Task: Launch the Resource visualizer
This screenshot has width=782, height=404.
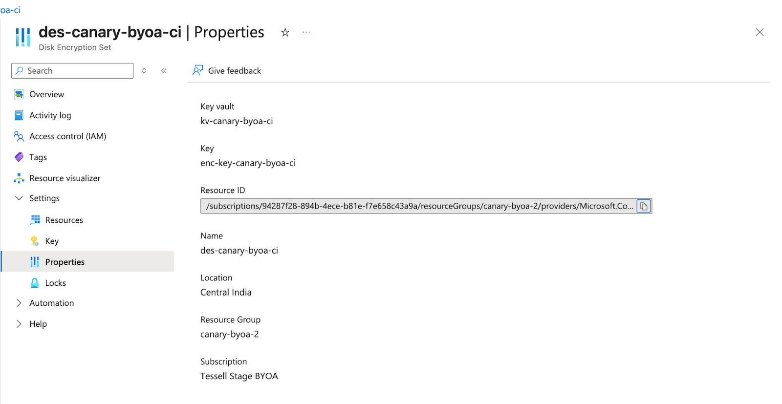Action: pyautogui.click(x=65, y=178)
